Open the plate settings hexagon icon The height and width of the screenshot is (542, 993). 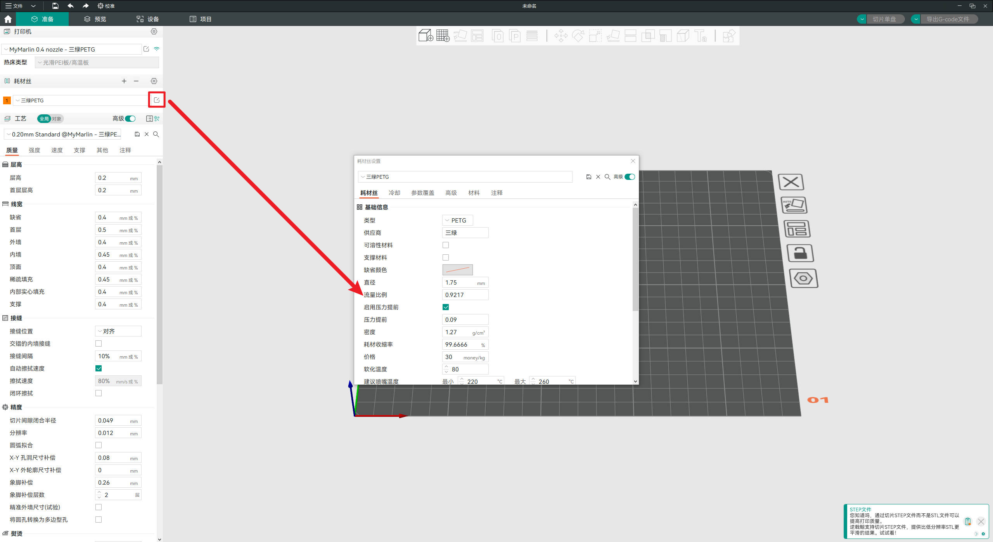(804, 278)
